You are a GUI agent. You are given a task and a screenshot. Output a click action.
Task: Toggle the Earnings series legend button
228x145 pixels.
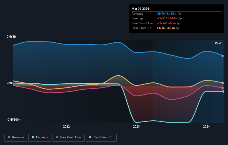(40, 138)
